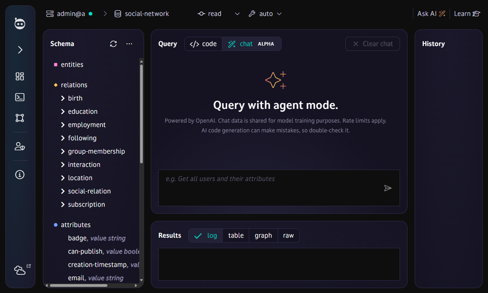488x293 pixels.
Task: Click the breadcrumb chevron after admin@a
Action: click(105, 14)
